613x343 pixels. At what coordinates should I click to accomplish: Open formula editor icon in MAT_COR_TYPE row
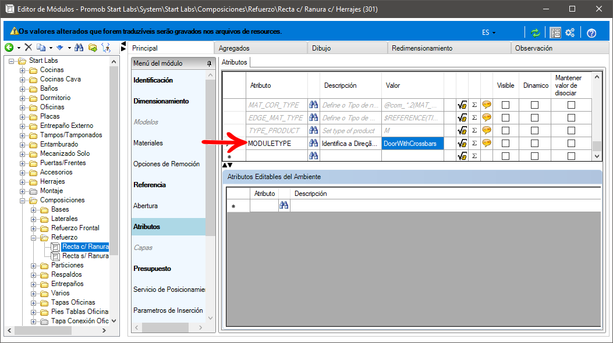462,105
